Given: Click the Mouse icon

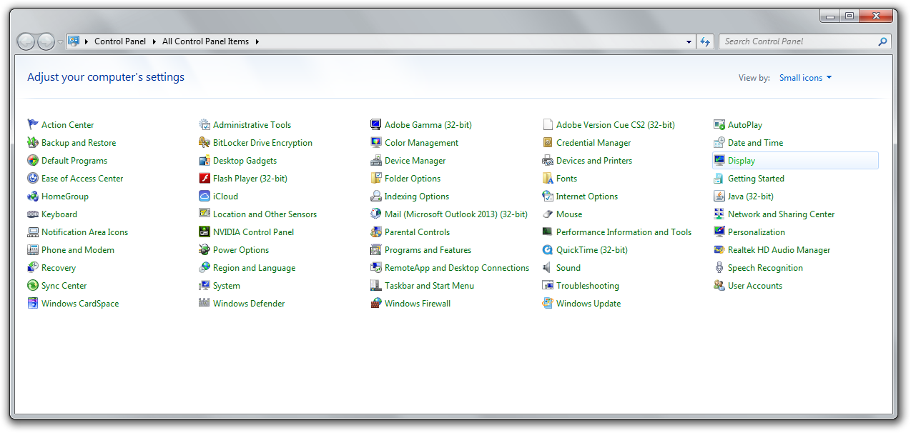Looking at the screenshot, I should click(548, 214).
